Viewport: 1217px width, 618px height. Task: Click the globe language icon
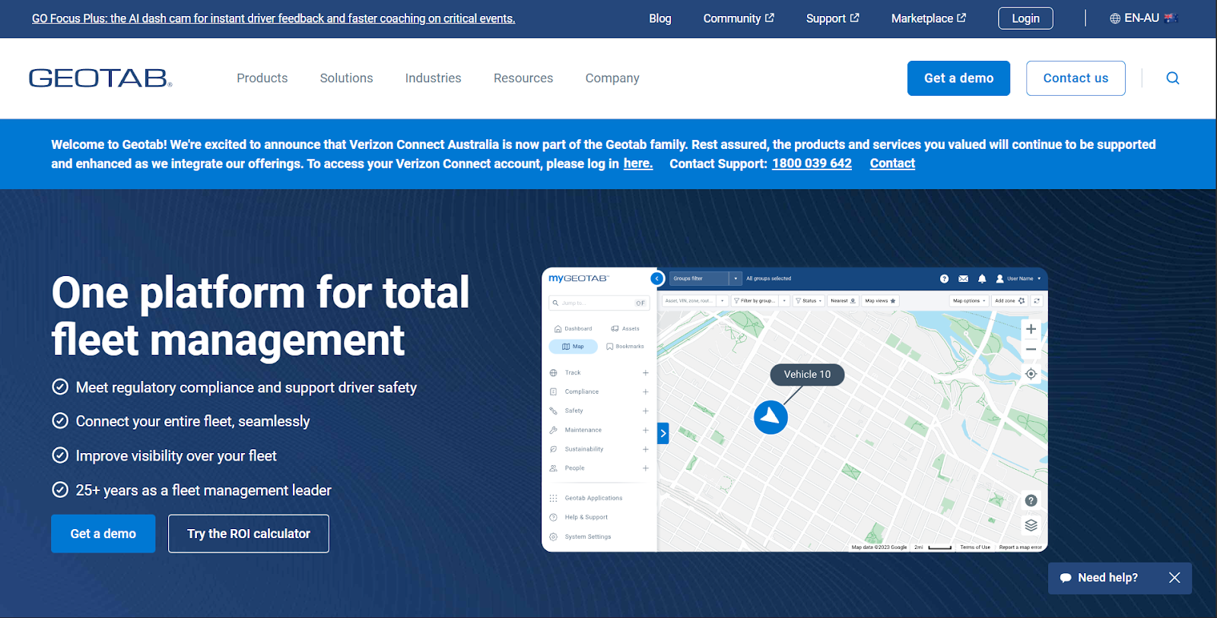point(1115,18)
